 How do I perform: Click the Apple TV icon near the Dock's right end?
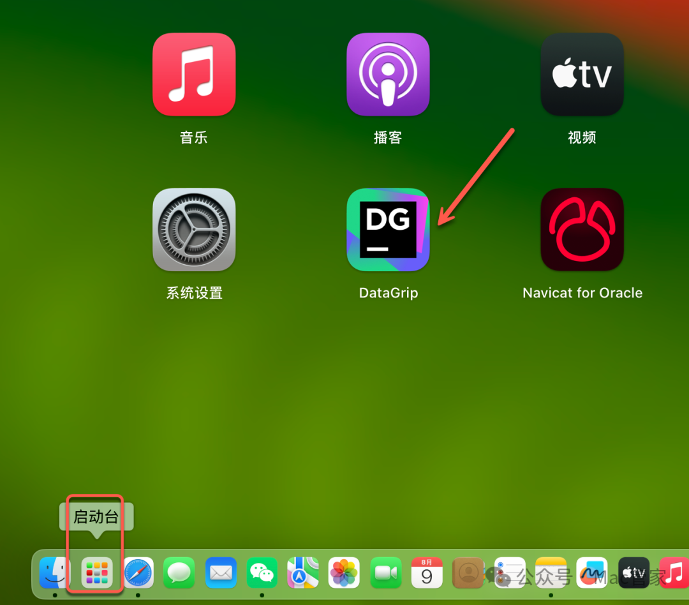click(x=633, y=572)
